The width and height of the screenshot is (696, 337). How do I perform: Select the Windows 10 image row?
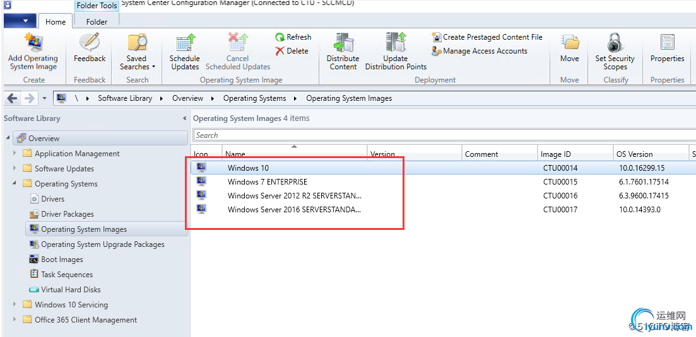click(x=444, y=168)
